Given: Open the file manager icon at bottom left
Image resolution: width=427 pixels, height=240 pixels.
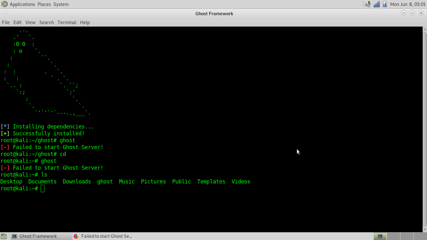Looking at the screenshot, I should 4,236.
